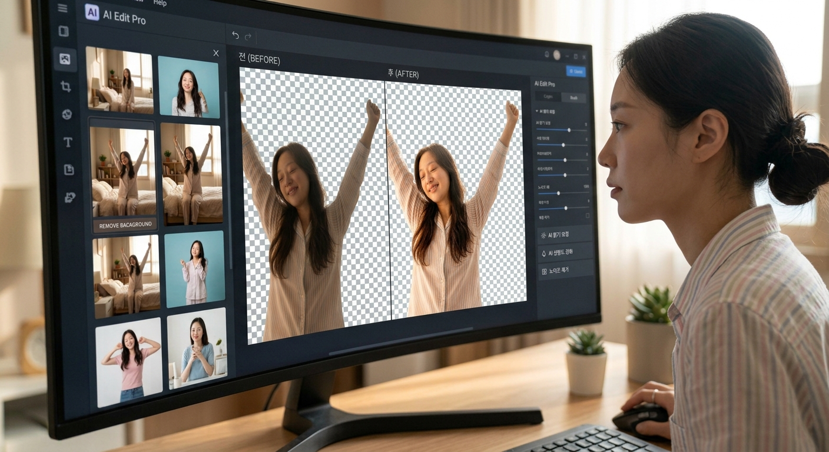Click the bottom image-replace icon in the sidebar
Viewport: 829px width, 452px height.
pyautogui.click(x=70, y=197)
